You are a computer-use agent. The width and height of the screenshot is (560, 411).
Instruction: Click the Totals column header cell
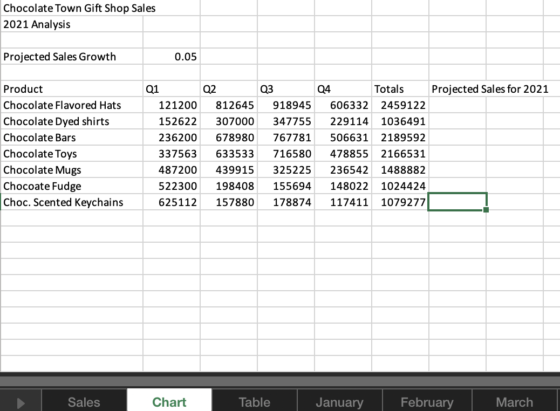click(x=400, y=89)
